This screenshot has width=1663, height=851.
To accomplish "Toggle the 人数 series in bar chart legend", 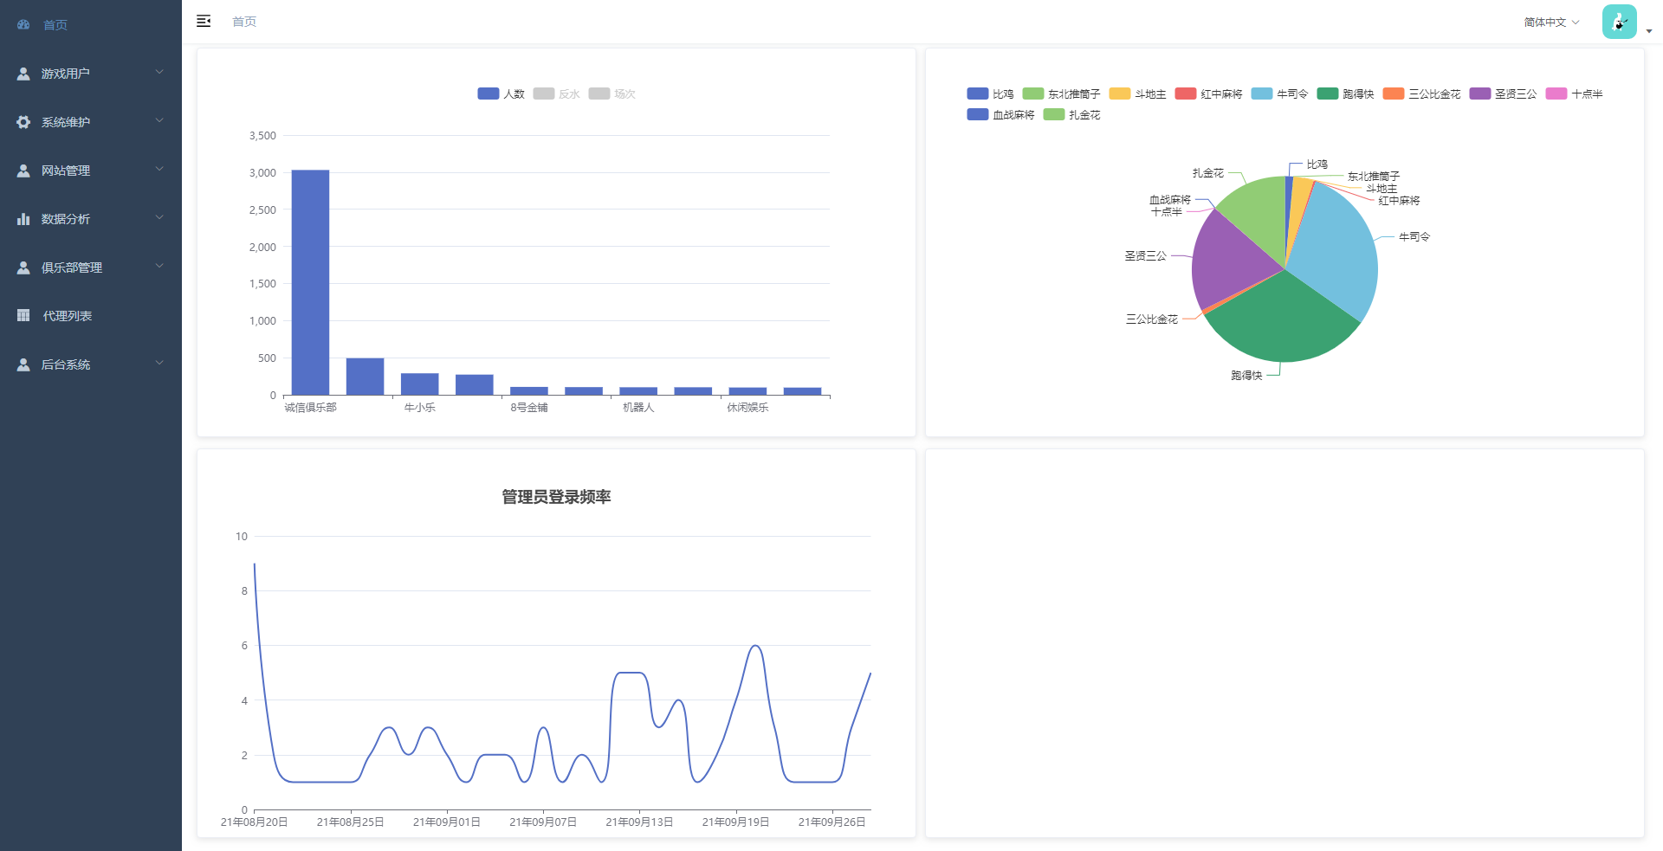I will pos(489,93).
